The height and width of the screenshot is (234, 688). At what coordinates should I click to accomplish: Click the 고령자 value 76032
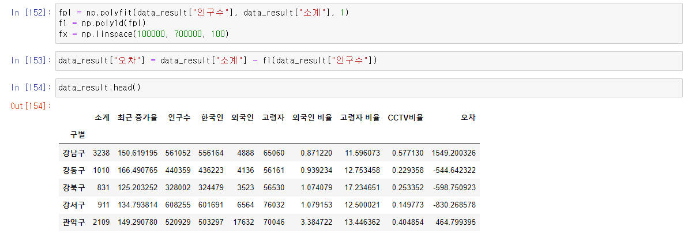(x=274, y=205)
